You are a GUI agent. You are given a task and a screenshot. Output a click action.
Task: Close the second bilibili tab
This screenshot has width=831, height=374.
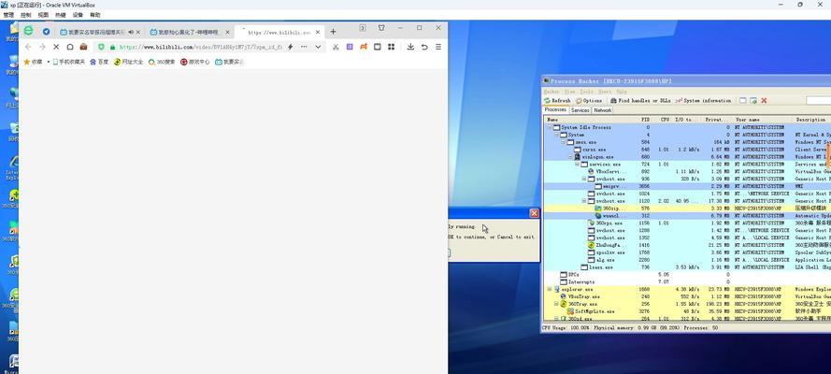pyautogui.click(x=228, y=32)
